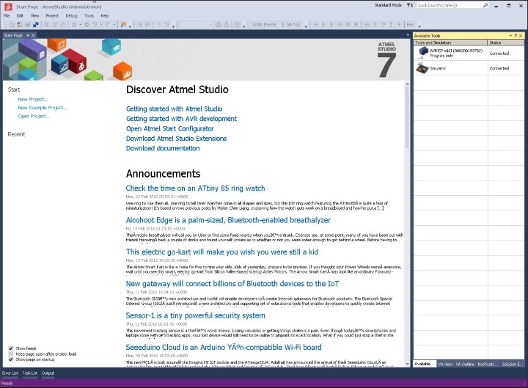
Task: Enable Keep page open after project load
Action: [x=11, y=354]
